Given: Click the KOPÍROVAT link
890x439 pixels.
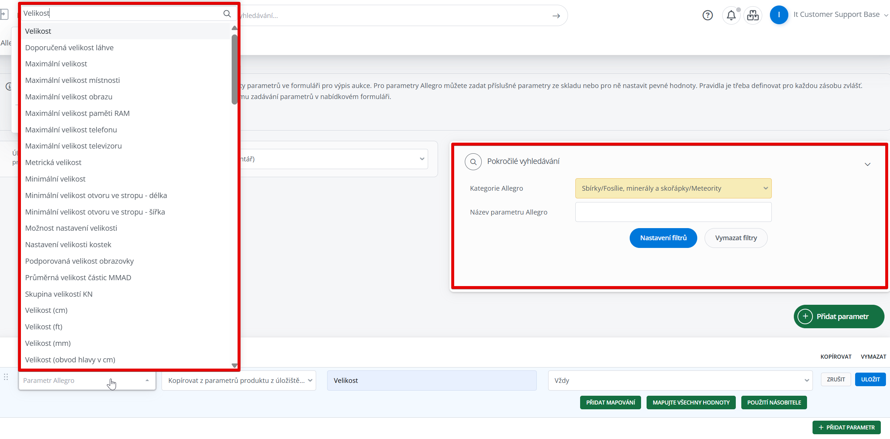Looking at the screenshot, I should click(836, 357).
